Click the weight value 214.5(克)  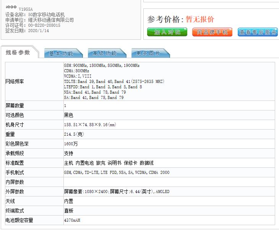tap(74, 134)
